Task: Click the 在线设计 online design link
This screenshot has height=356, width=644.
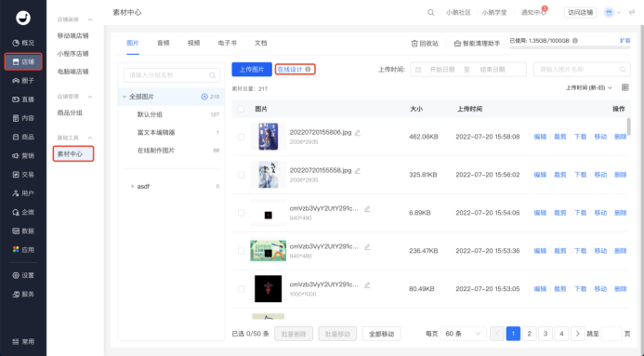Action: point(290,70)
